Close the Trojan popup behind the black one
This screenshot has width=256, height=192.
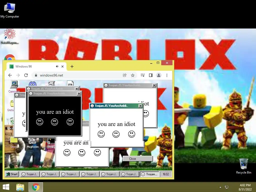pyautogui.click(x=77, y=89)
